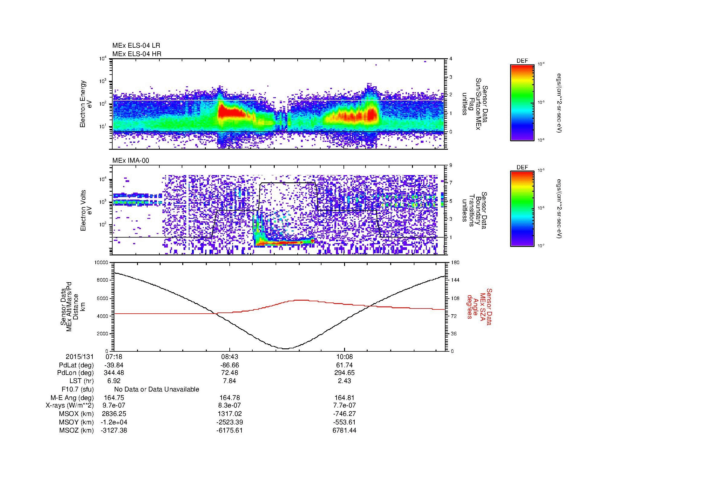Click the time tick '10:08'
Viewport: 706px width, 499px height.
tap(344, 357)
